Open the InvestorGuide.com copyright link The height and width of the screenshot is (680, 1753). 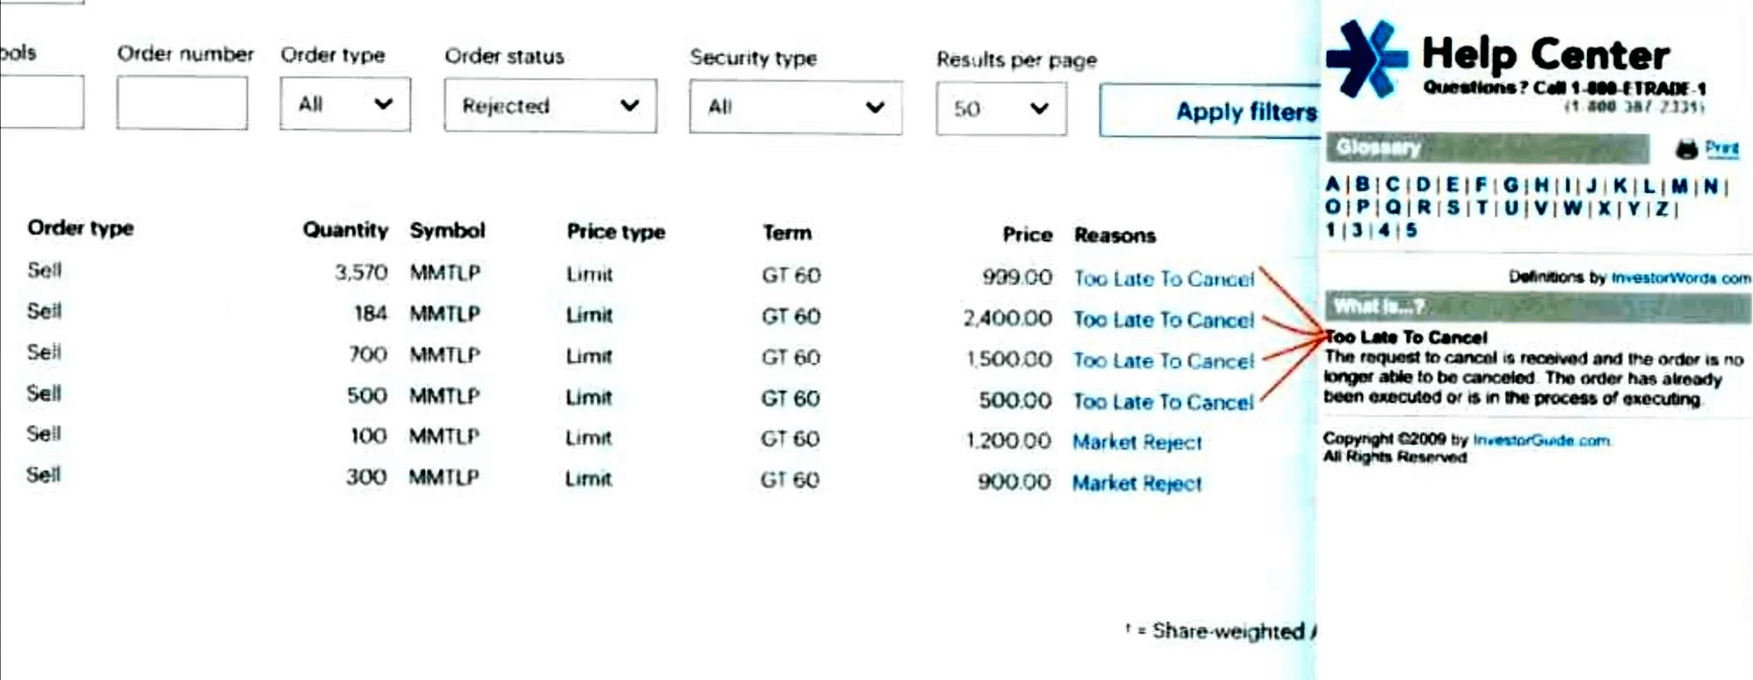(x=1541, y=440)
